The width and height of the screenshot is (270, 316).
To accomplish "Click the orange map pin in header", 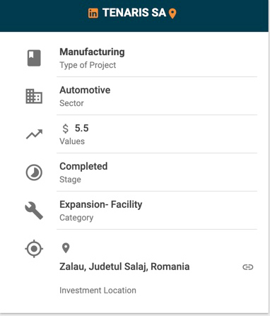I will tap(172, 13).
